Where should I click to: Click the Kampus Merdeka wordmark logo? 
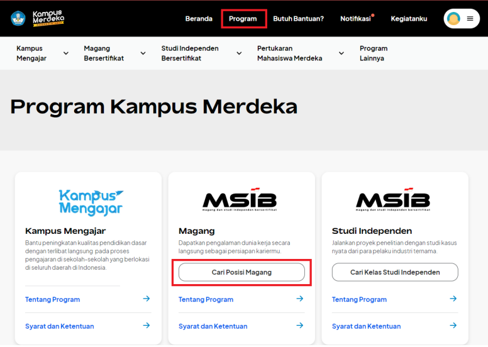pos(48,18)
